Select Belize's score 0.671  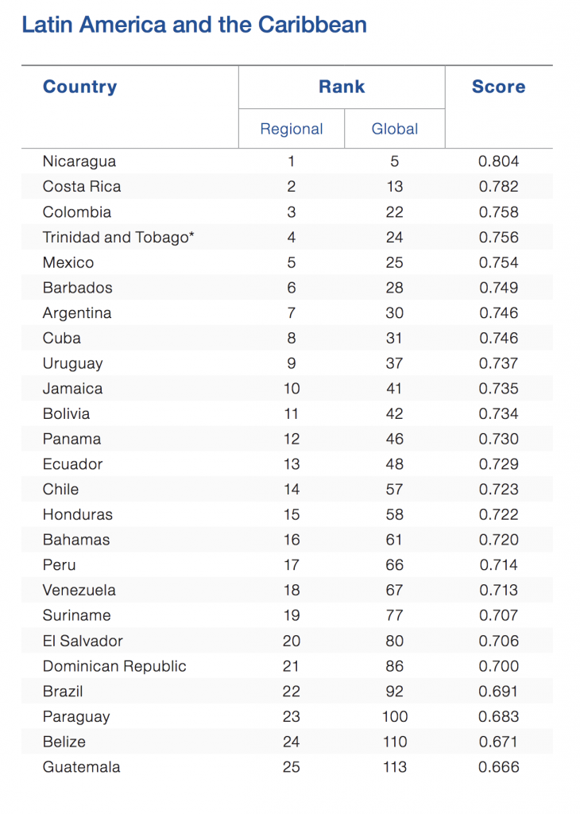pos(498,742)
